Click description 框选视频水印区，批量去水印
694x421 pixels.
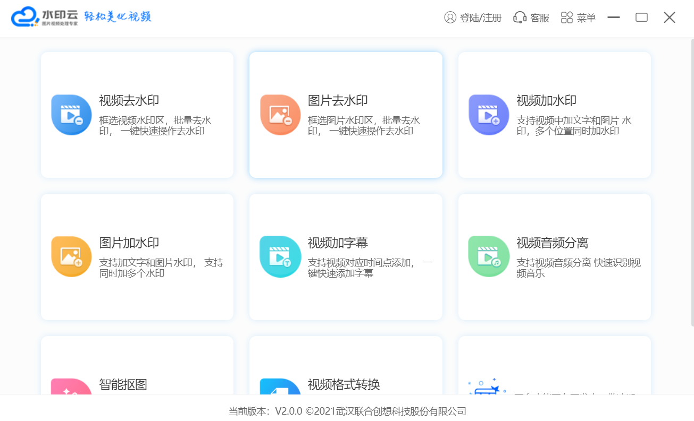click(x=155, y=126)
